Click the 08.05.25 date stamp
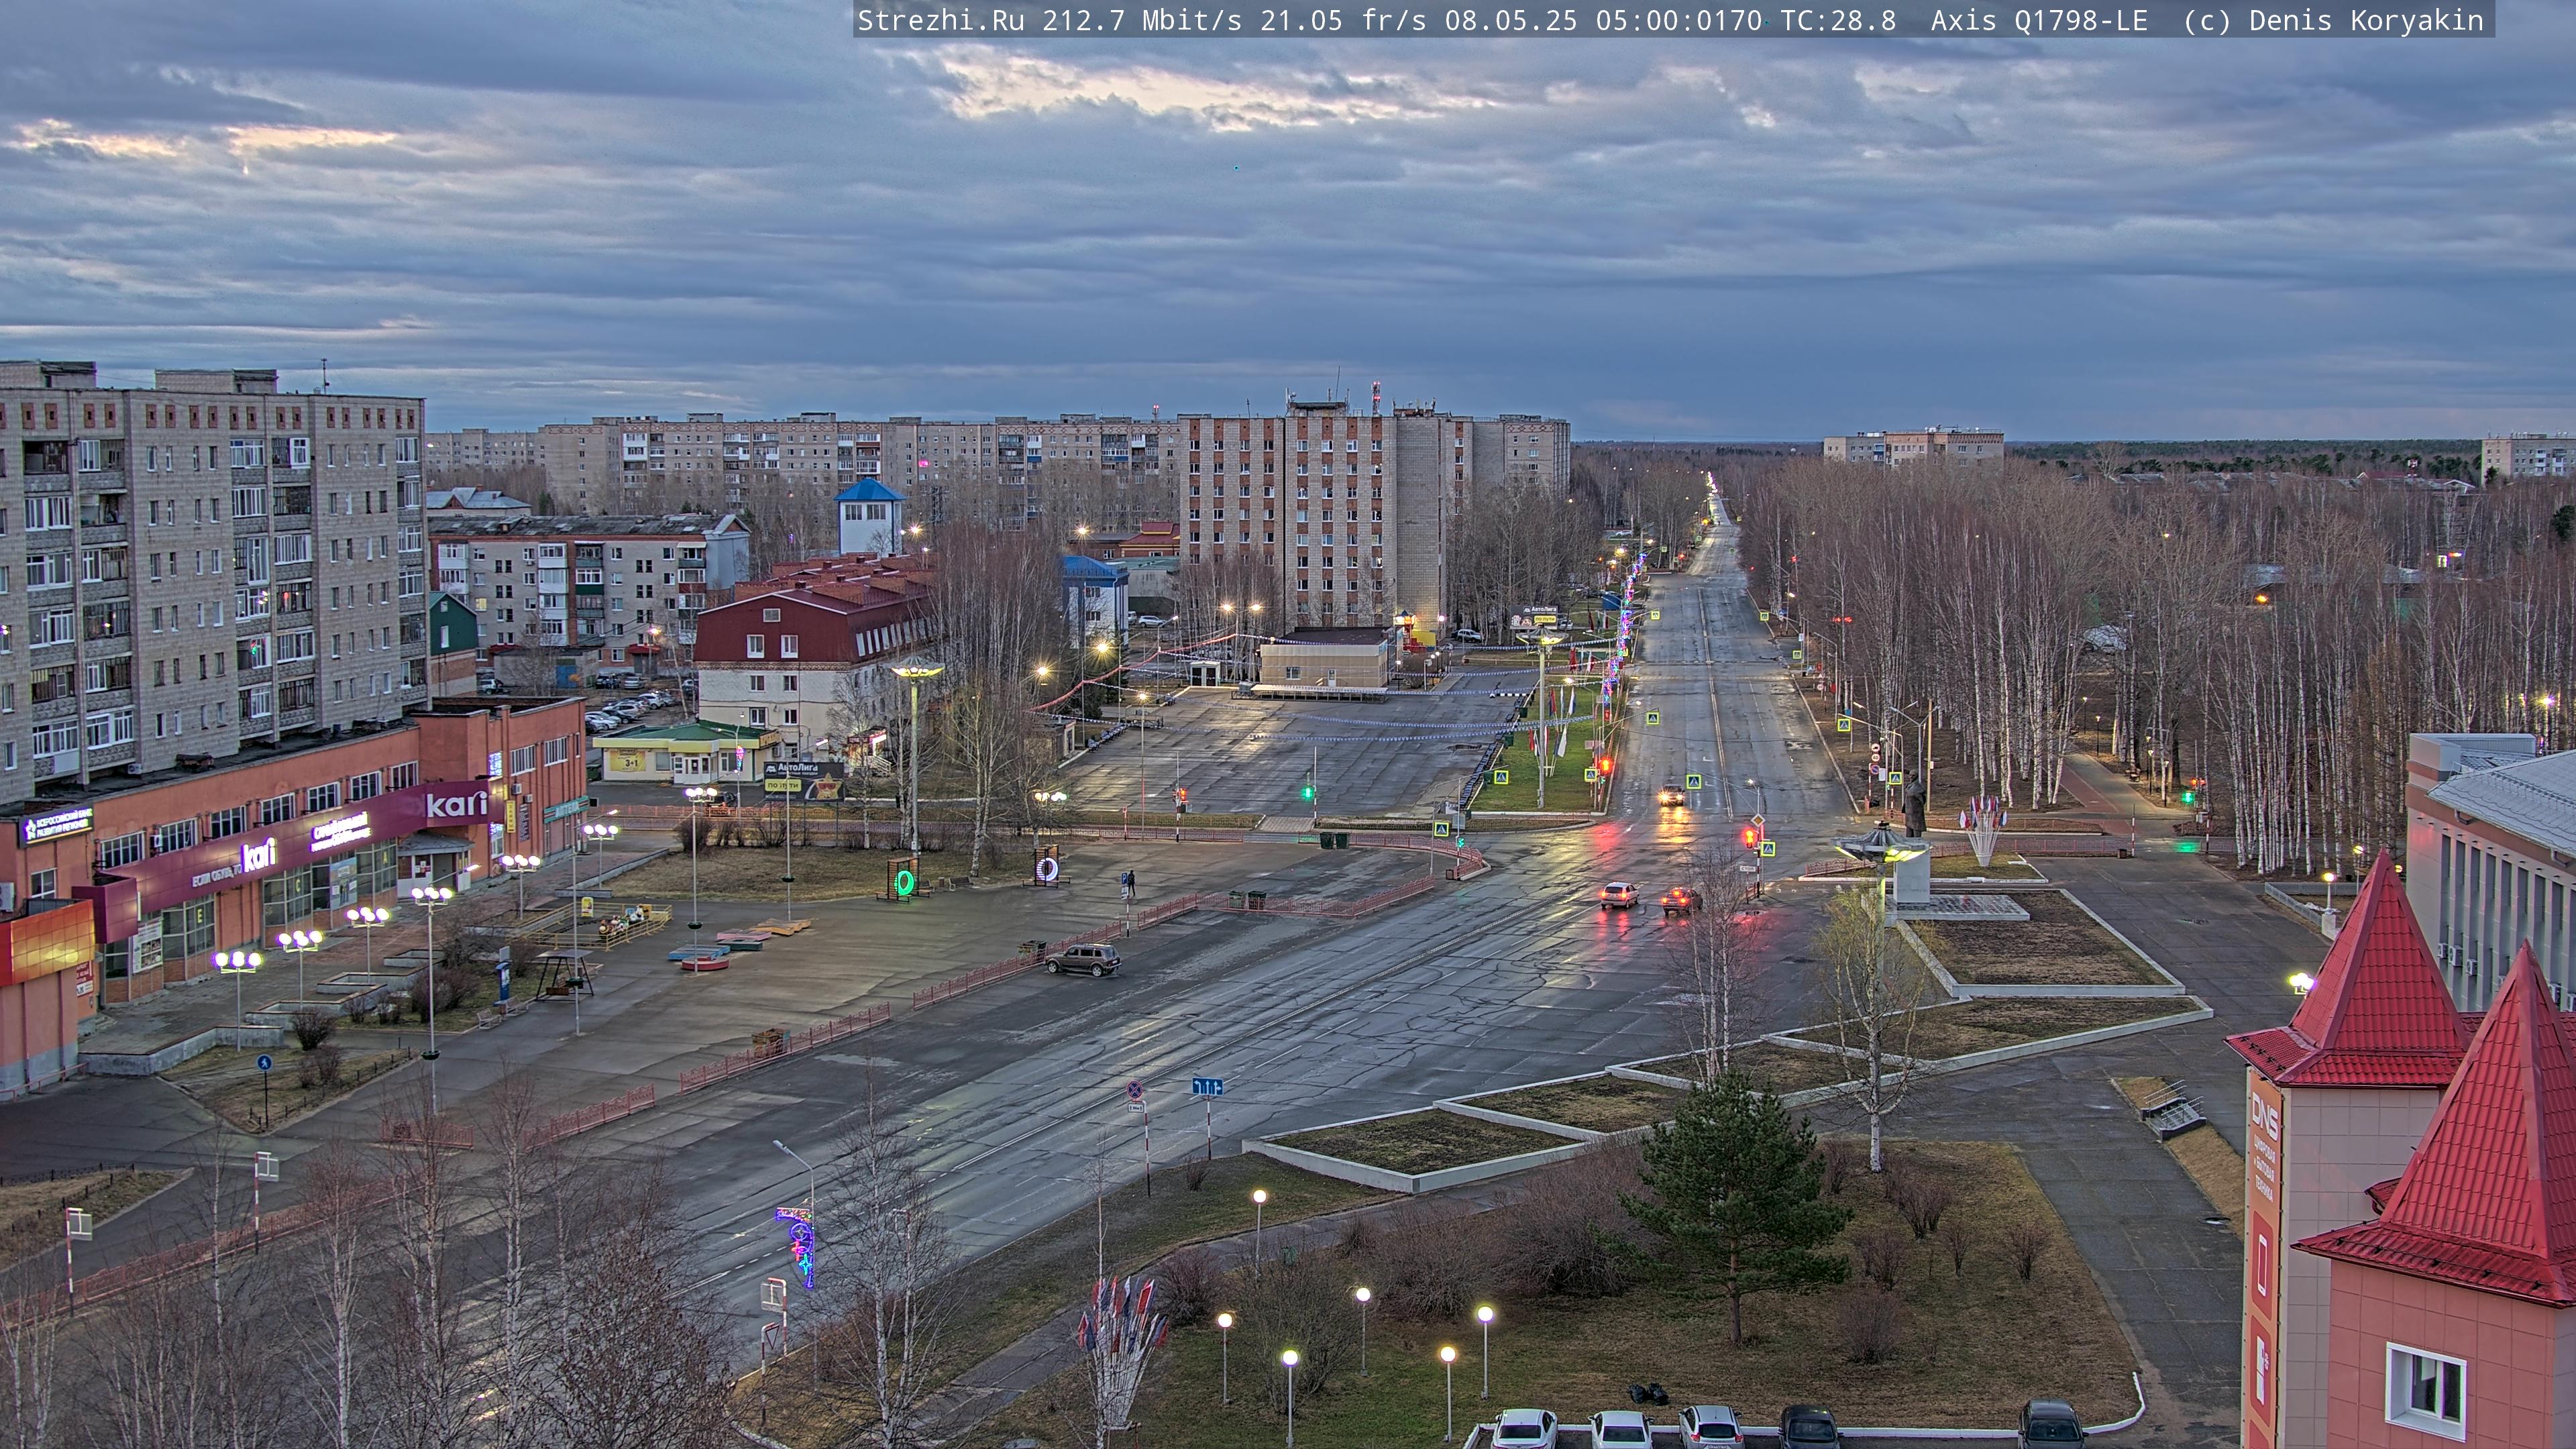 [1511, 21]
